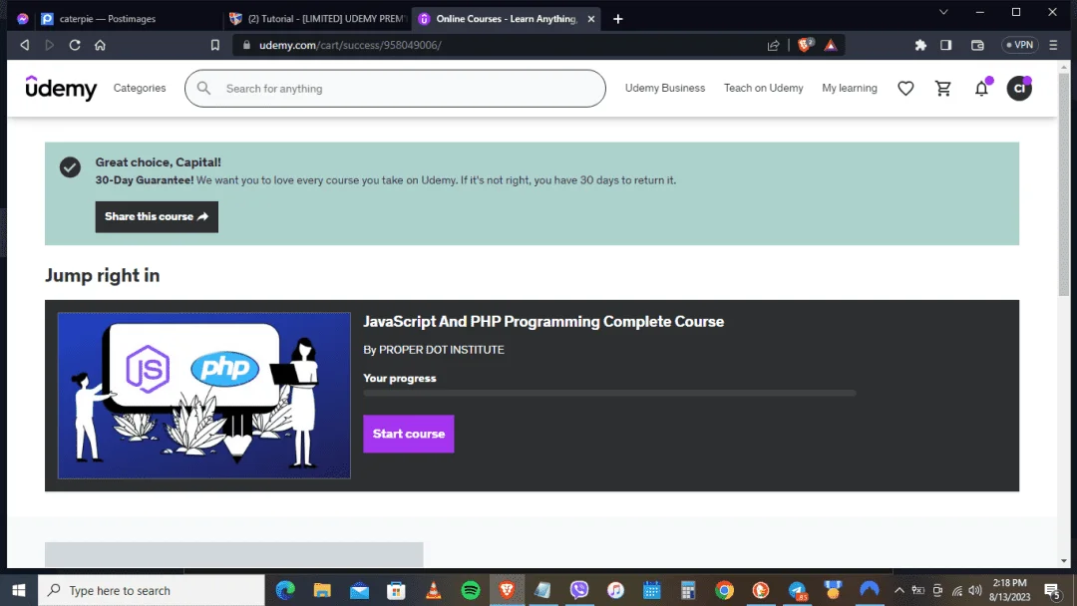Open a new browser tab
1077x606 pixels.
pyautogui.click(x=617, y=19)
